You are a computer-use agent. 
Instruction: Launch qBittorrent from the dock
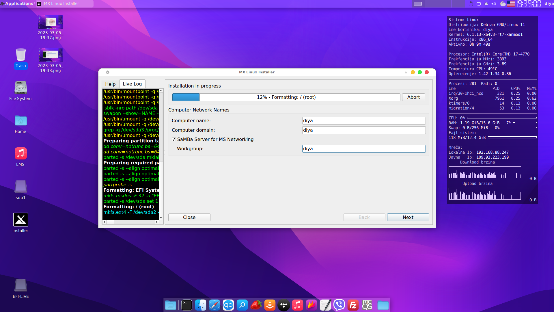point(228,305)
